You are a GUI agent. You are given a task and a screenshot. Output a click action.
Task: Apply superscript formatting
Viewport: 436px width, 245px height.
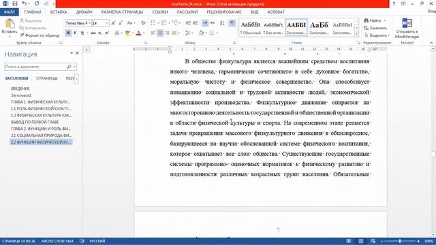point(107,33)
